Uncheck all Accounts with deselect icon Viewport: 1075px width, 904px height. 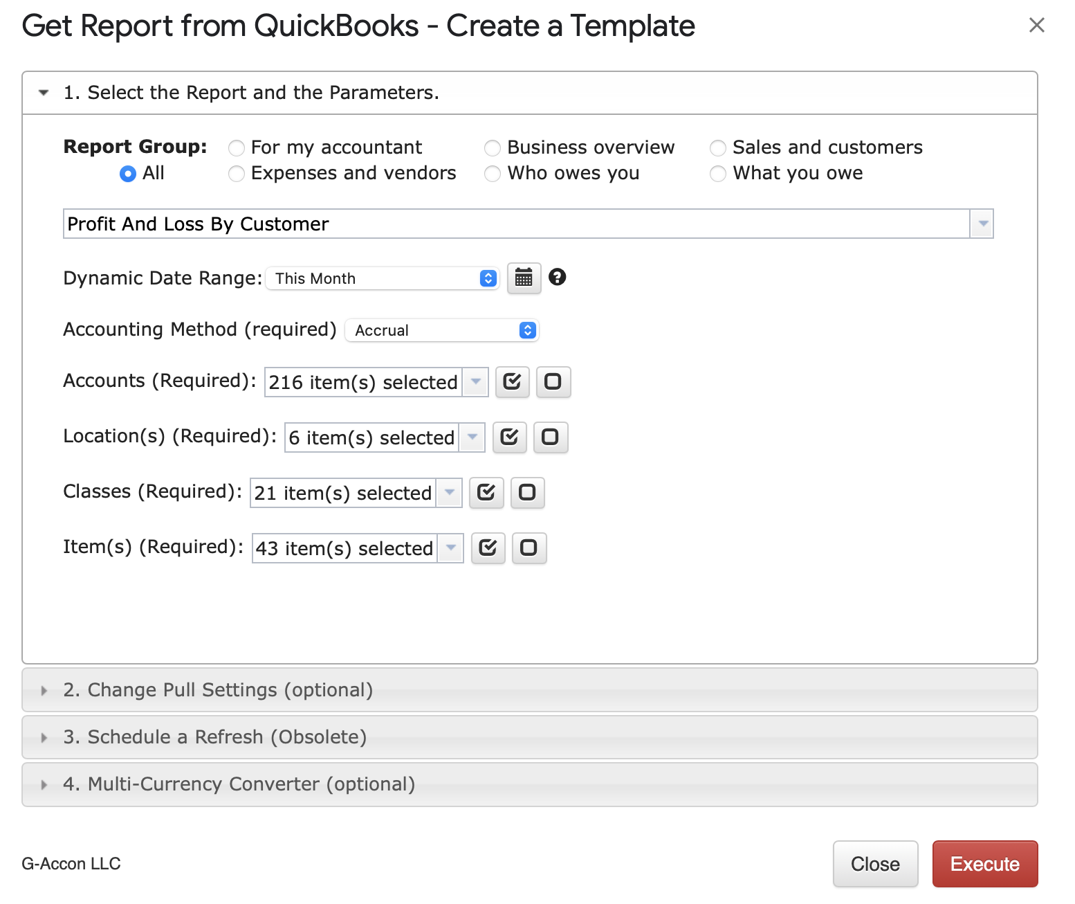point(553,382)
